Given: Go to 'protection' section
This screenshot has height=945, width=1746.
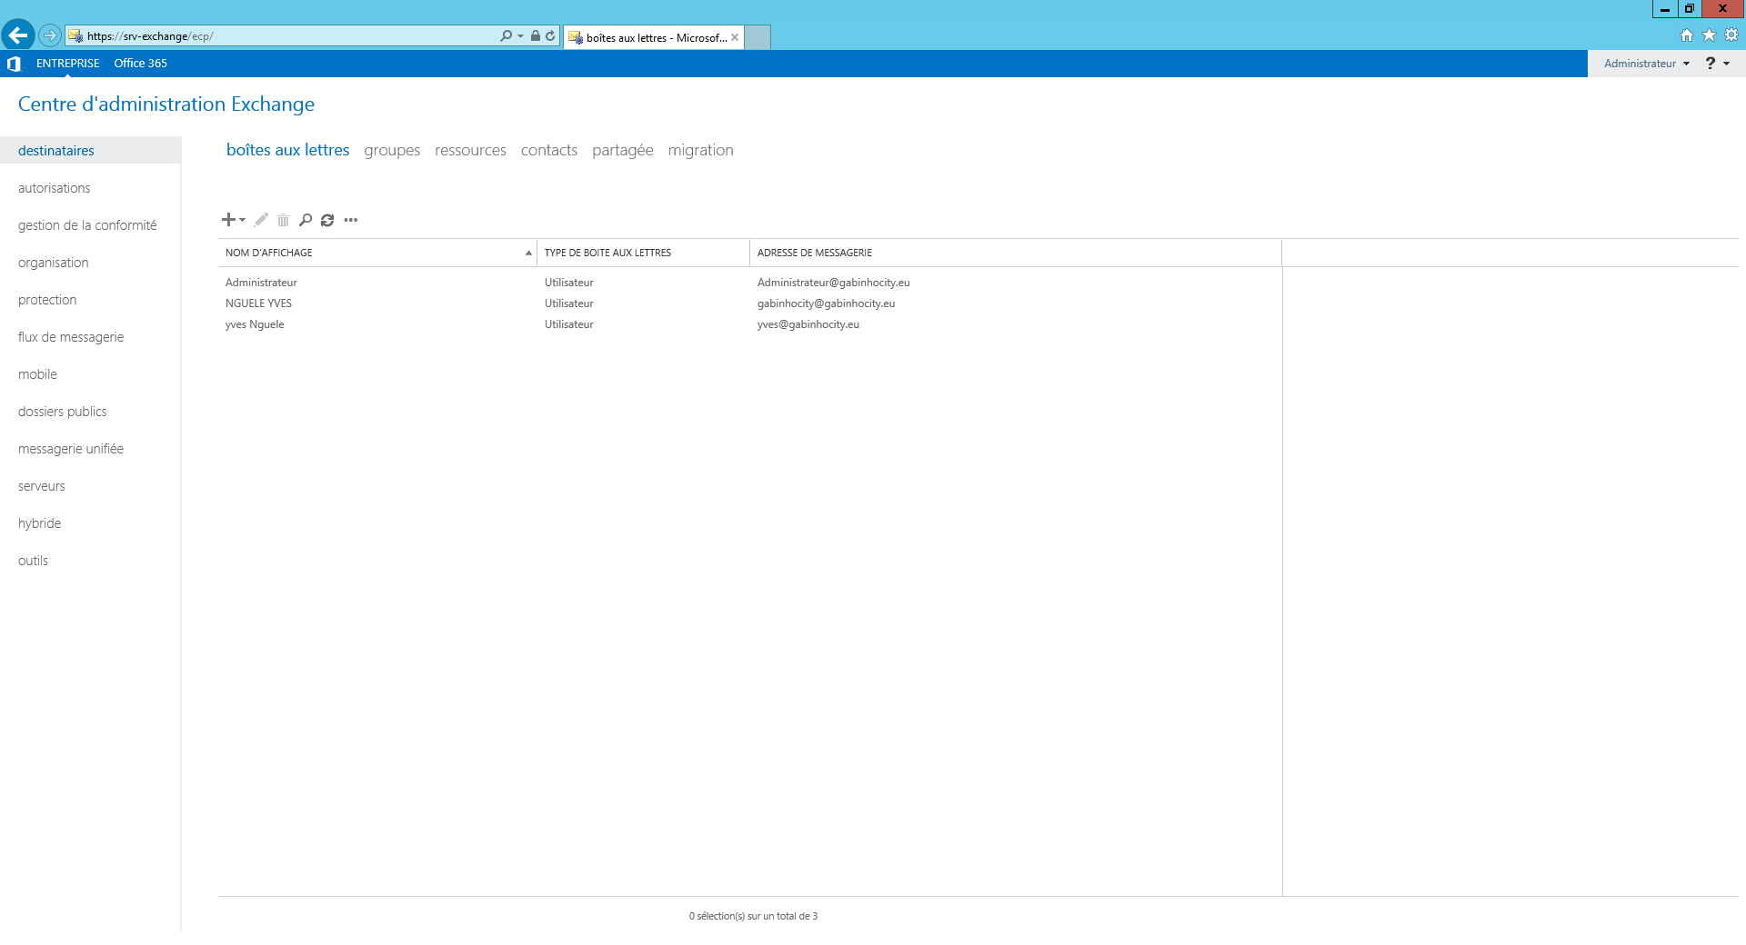Looking at the screenshot, I should tap(47, 300).
